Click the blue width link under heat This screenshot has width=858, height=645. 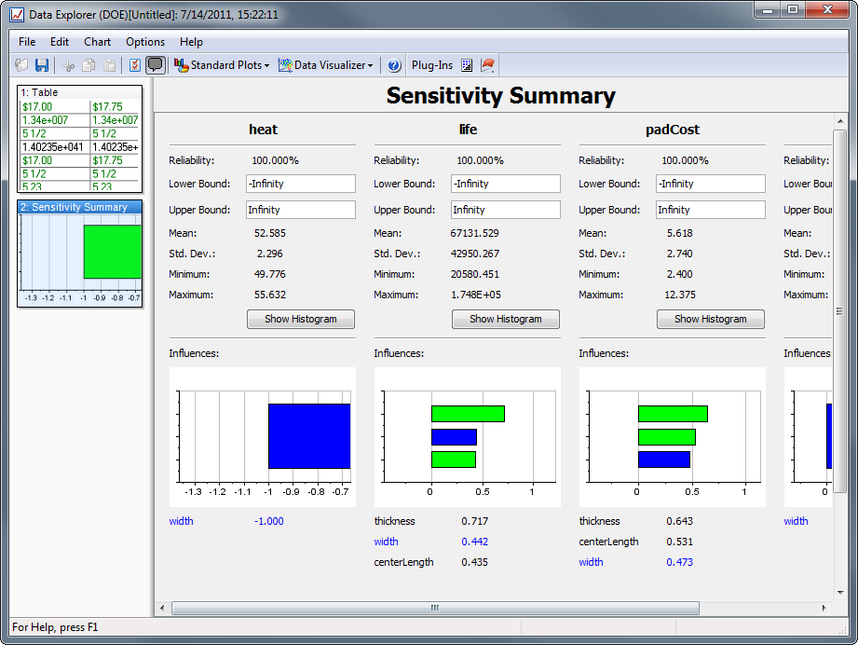181,521
